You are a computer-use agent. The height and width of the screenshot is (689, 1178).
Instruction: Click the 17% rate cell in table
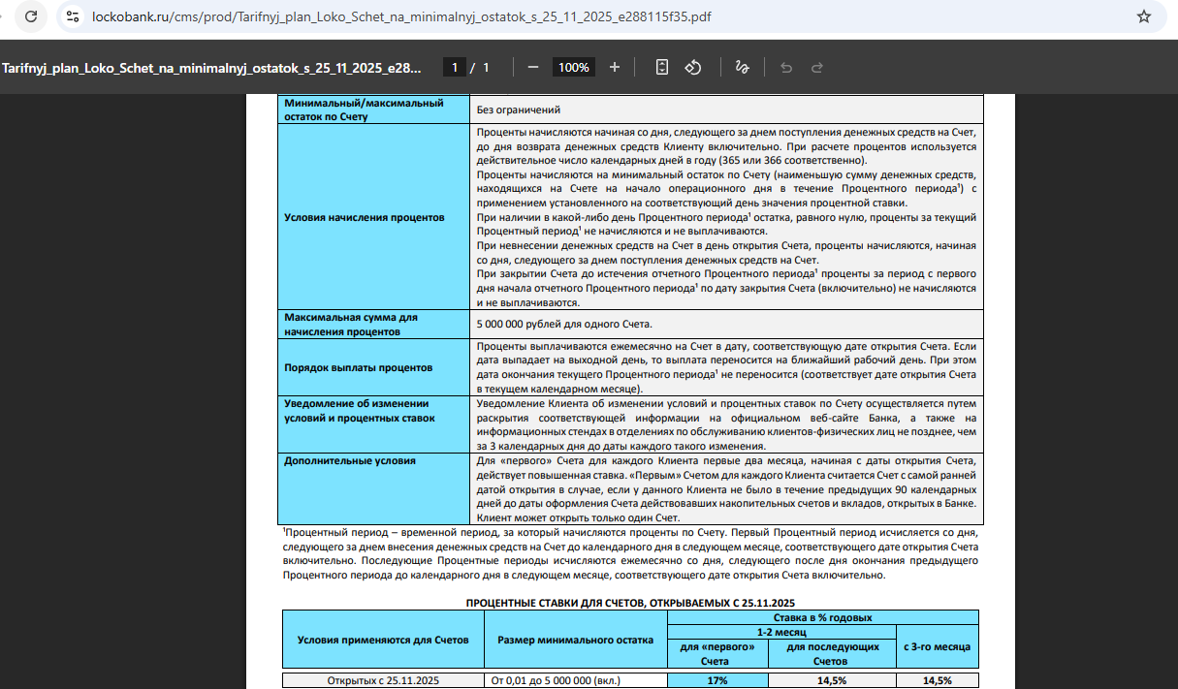[x=717, y=680]
